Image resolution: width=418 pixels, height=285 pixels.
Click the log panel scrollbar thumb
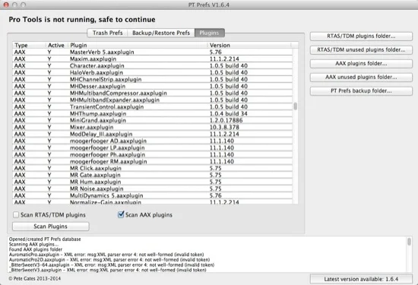coord(409,242)
